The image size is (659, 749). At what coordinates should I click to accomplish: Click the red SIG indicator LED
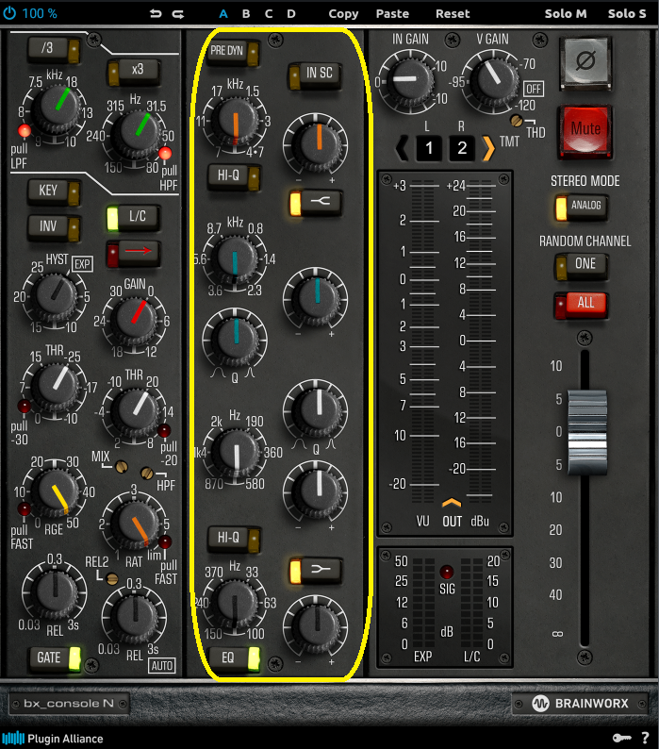click(447, 572)
